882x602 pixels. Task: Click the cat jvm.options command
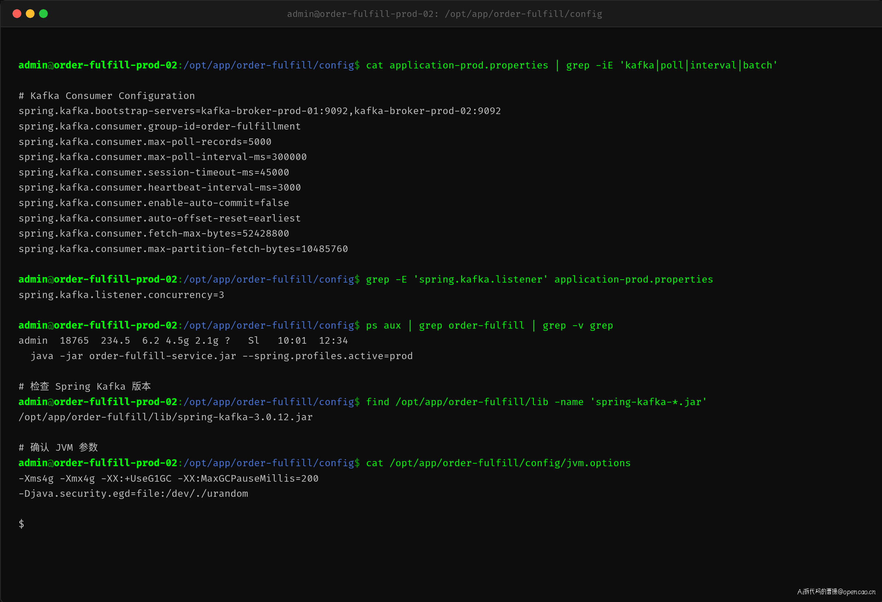[x=498, y=463]
